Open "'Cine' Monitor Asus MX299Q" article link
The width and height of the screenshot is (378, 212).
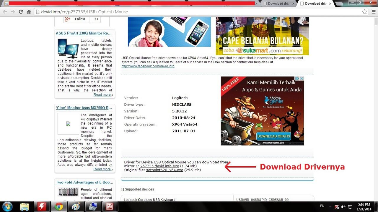click(84, 108)
